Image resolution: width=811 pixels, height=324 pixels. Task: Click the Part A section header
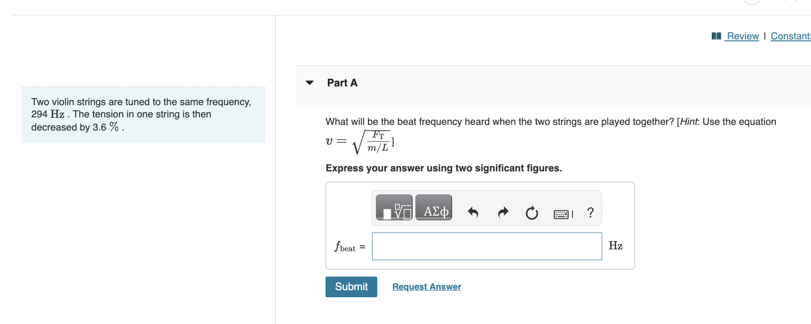pos(342,83)
